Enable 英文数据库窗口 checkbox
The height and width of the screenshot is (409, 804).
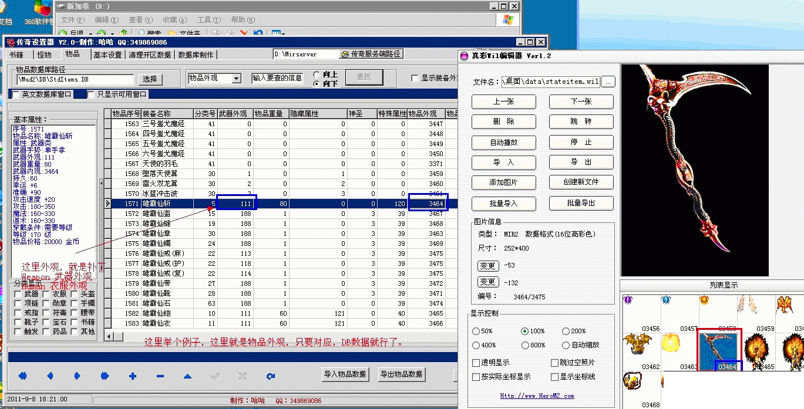[16, 94]
